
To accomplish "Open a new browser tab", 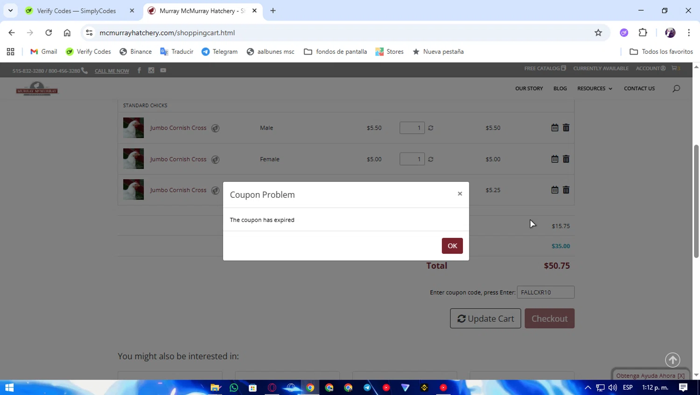I will pos(273,11).
